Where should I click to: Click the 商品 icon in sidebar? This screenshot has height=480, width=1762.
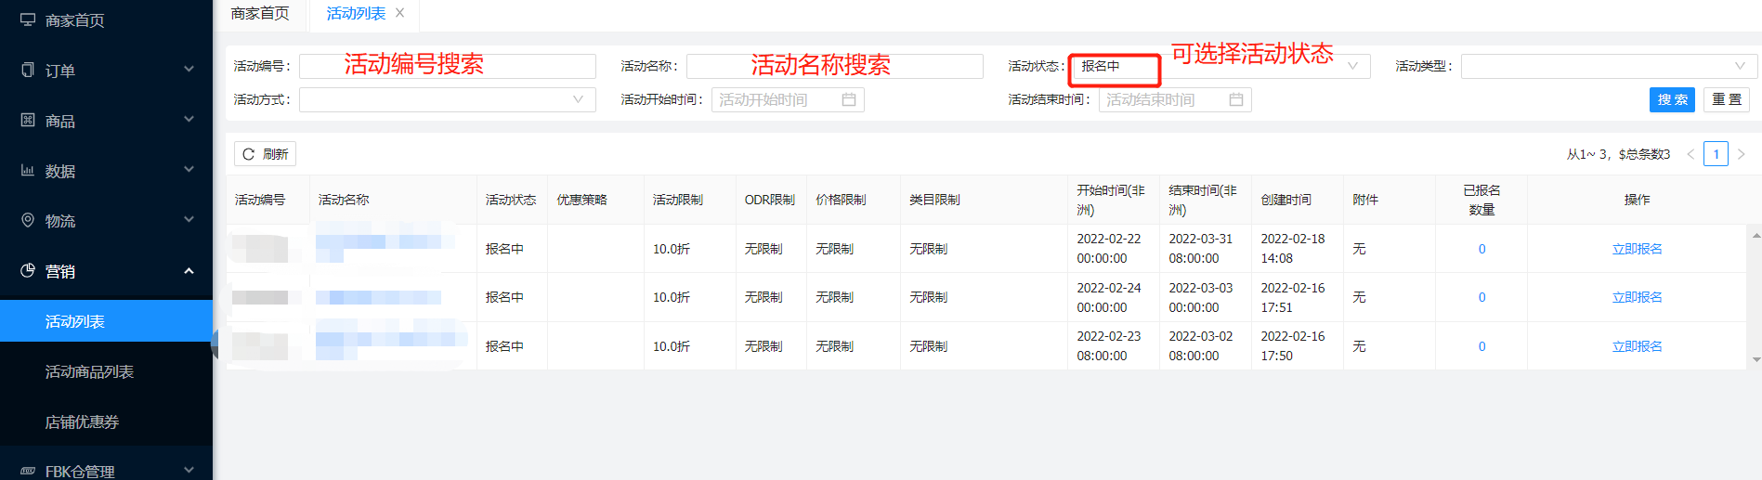tap(28, 120)
